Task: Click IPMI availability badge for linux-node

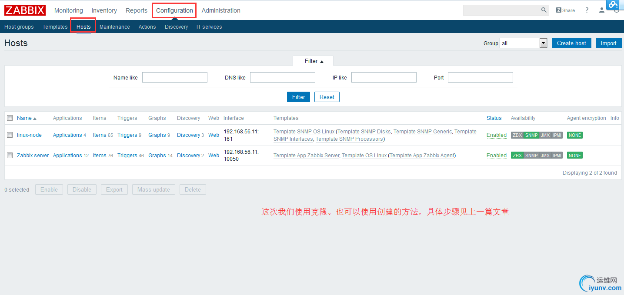Action: coord(557,135)
